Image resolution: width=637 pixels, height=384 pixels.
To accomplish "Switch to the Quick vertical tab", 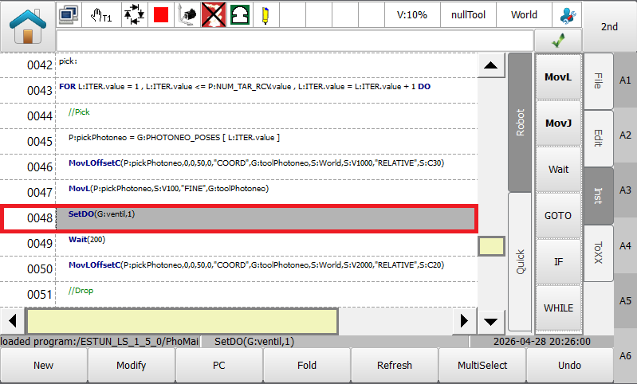I will coord(520,262).
